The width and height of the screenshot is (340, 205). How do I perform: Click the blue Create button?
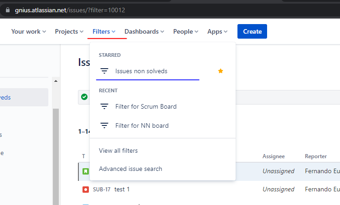(252, 31)
